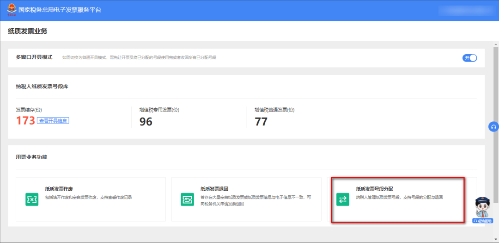Click the green 纸质发票退回 return icon
The image size is (499, 243).
tap(187, 199)
